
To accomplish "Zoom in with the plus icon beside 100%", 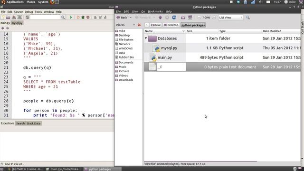I will tap(214, 18).
